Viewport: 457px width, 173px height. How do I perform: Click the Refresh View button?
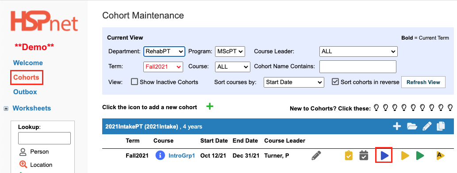[x=423, y=82]
